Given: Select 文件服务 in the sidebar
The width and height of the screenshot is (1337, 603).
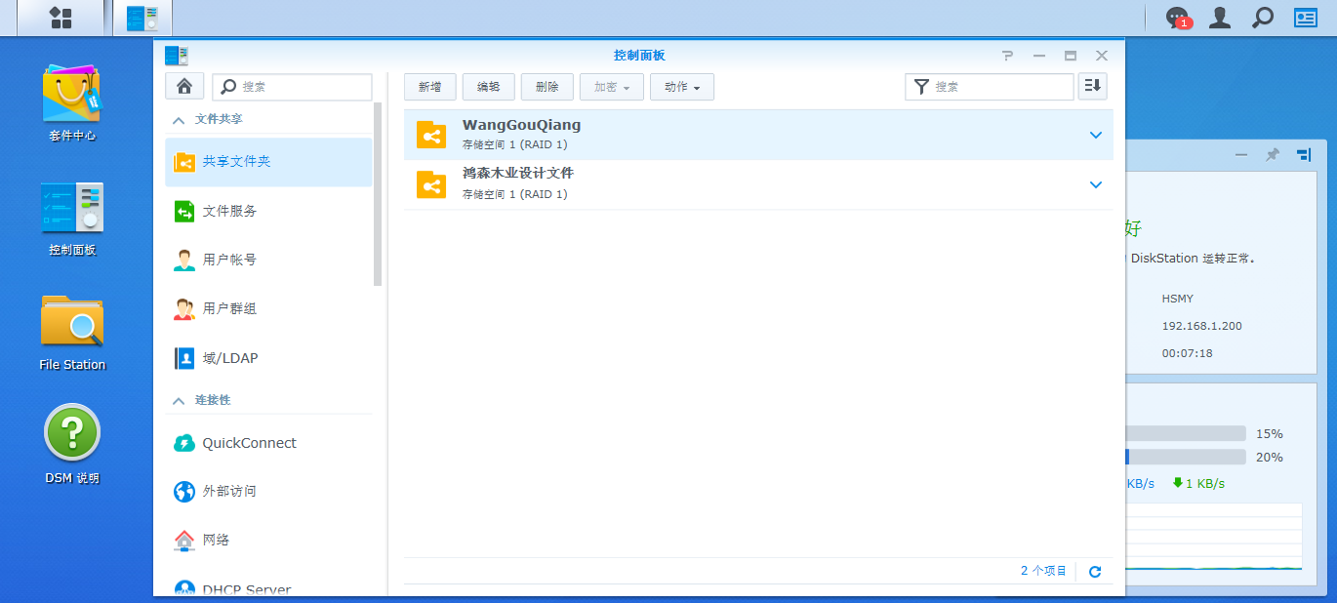Looking at the screenshot, I should (229, 211).
